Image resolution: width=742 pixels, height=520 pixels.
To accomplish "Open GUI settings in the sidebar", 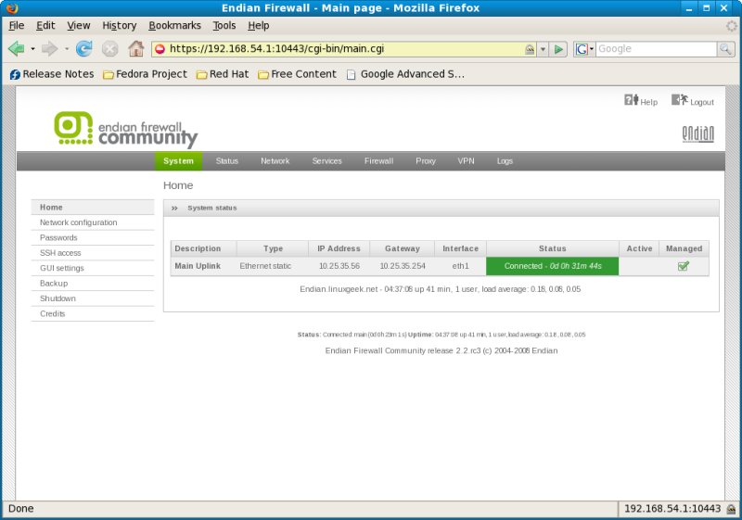I will 93,268.
